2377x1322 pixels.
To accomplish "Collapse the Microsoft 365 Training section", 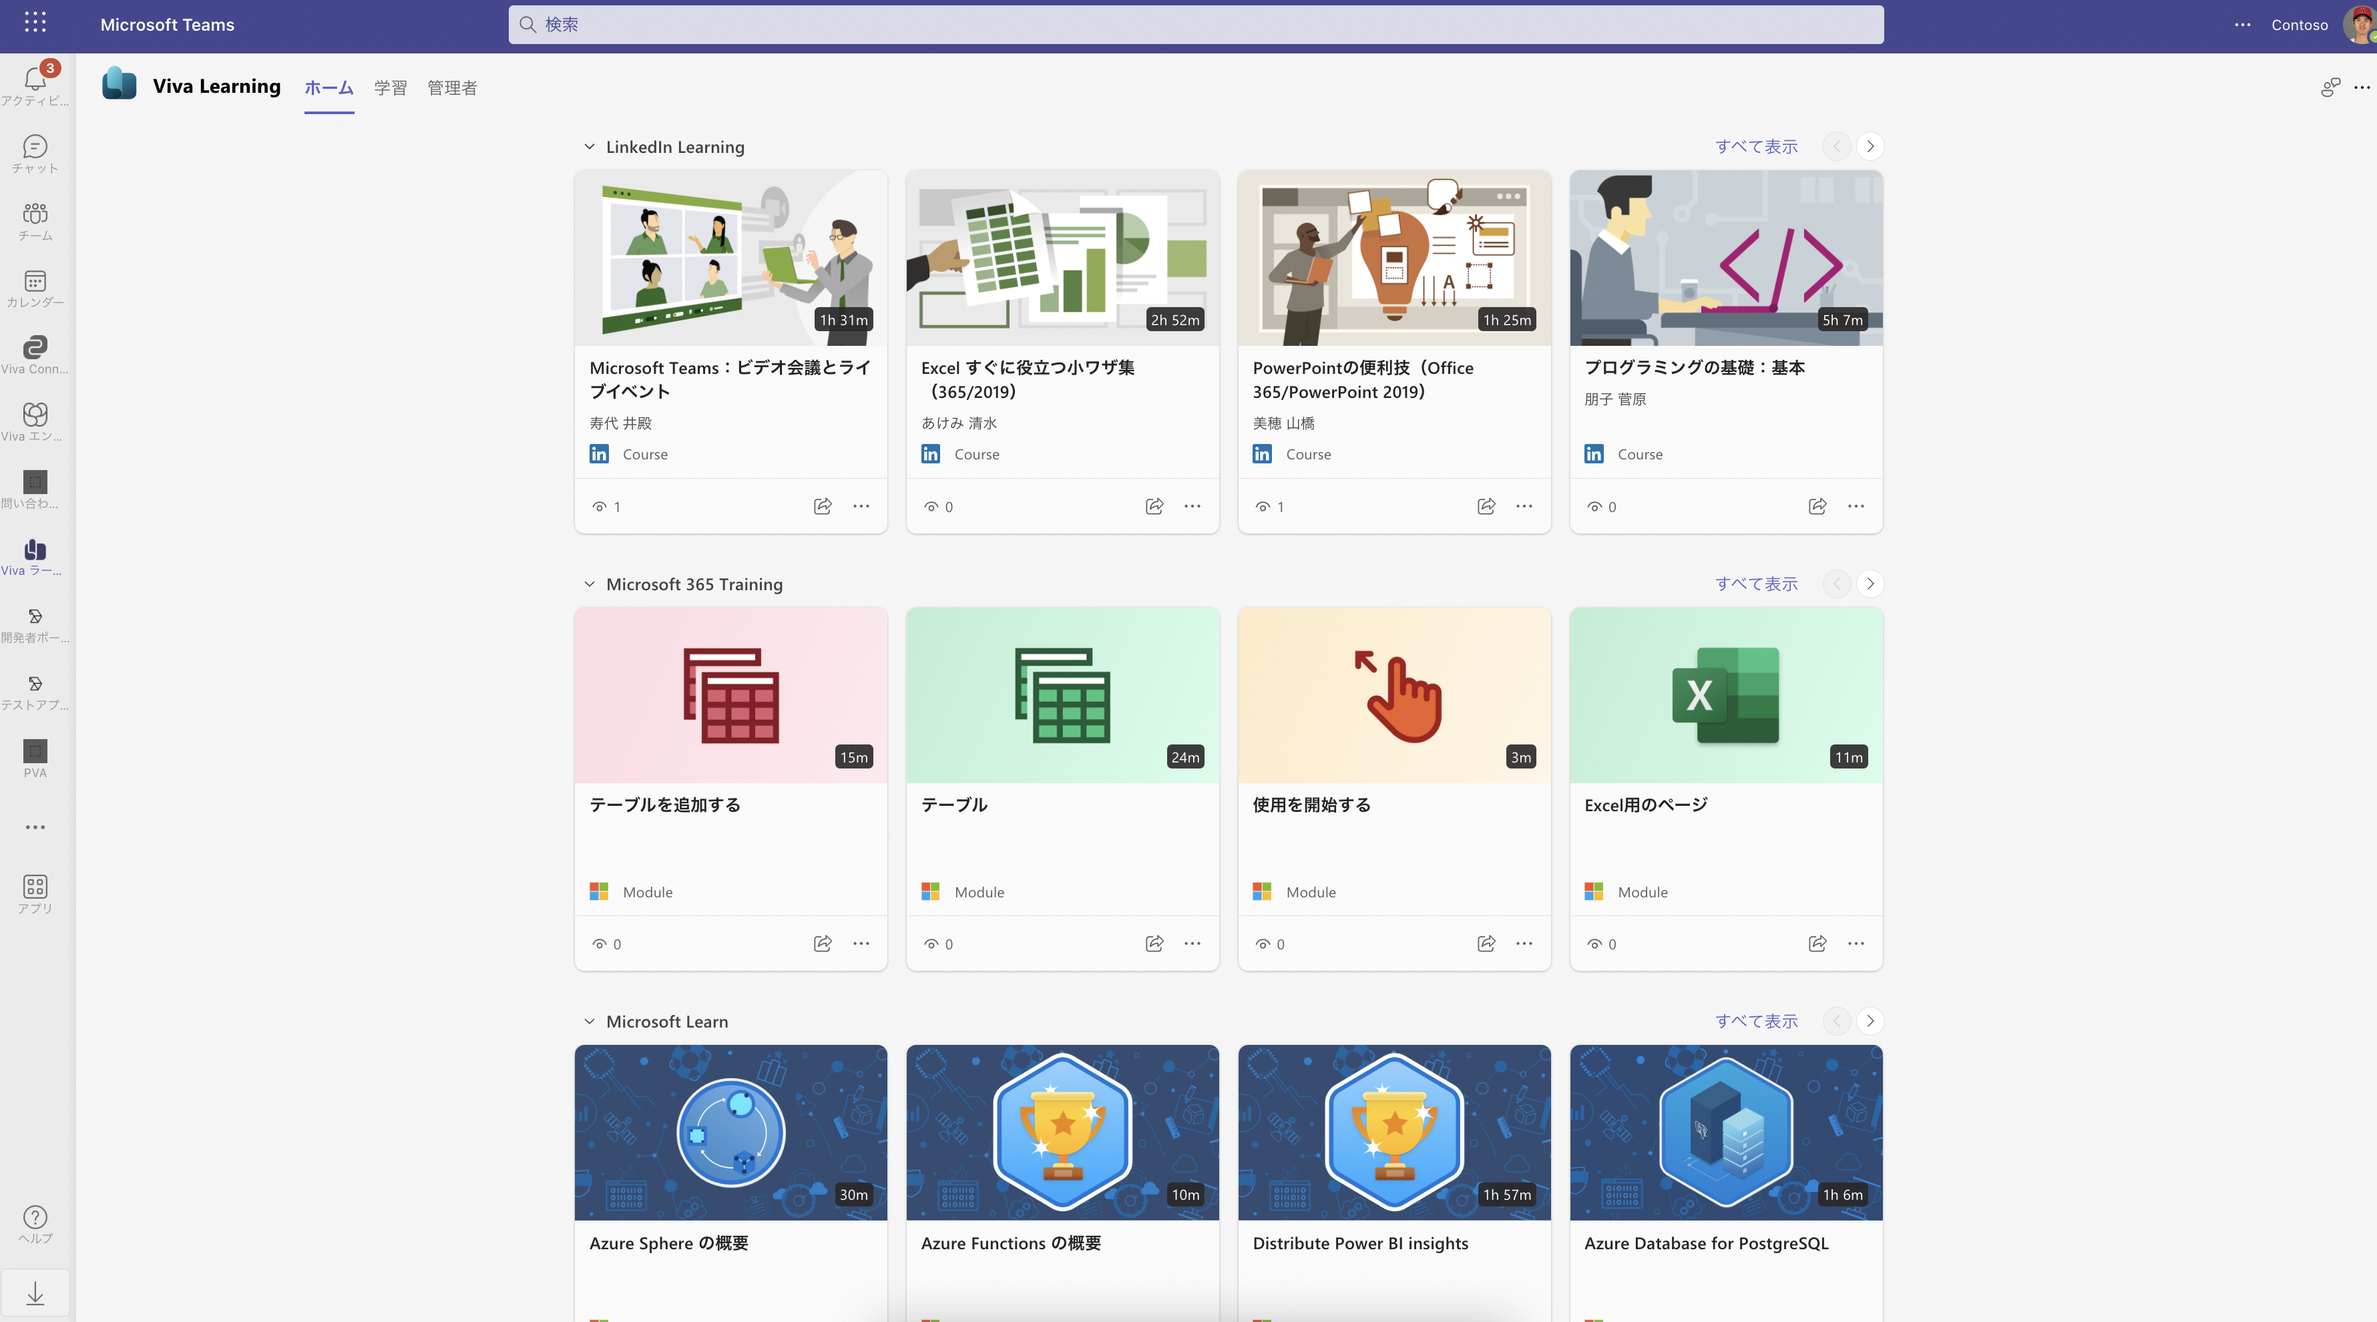I will coord(590,584).
